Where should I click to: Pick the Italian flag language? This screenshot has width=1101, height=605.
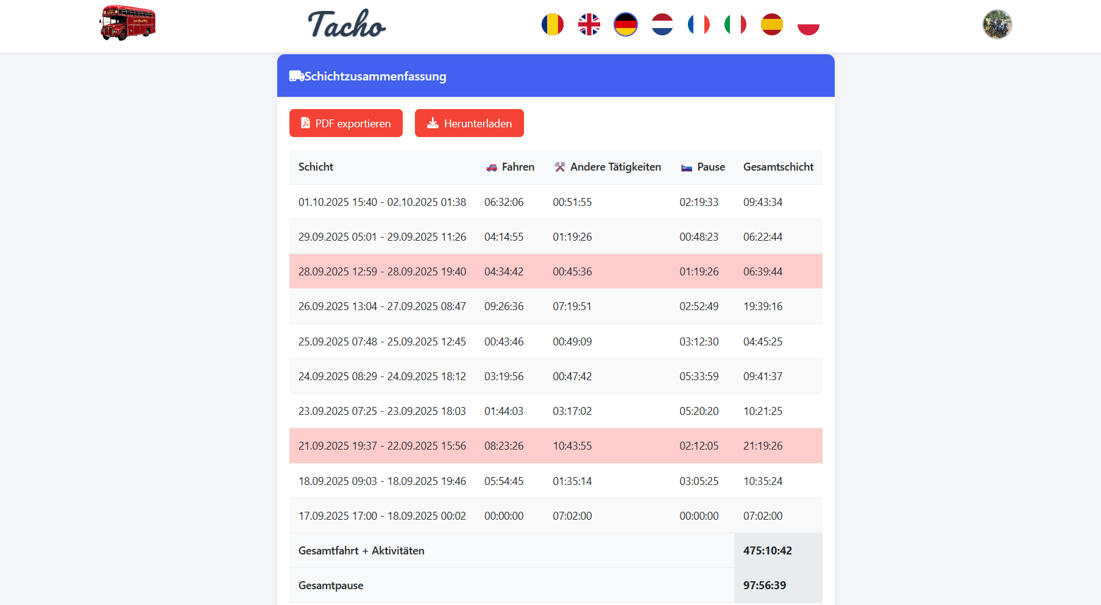pos(735,25)
